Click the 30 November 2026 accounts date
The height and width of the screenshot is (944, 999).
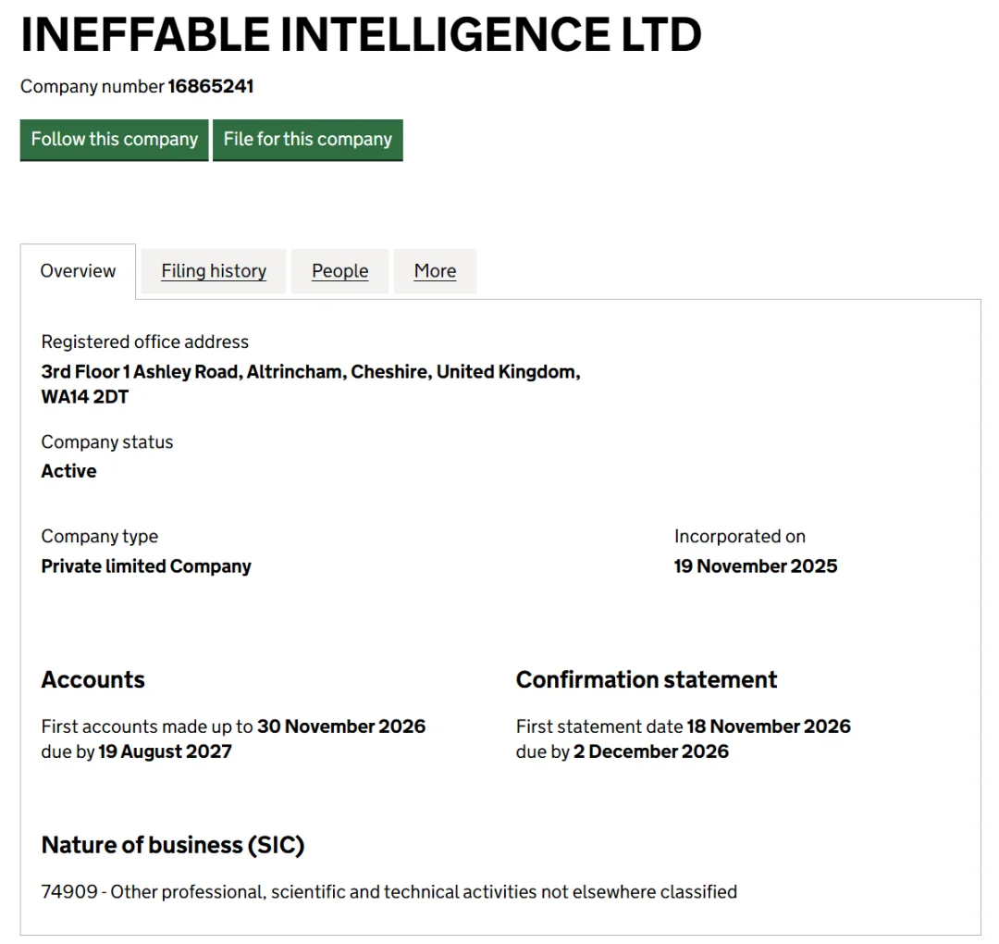point(341,727)
